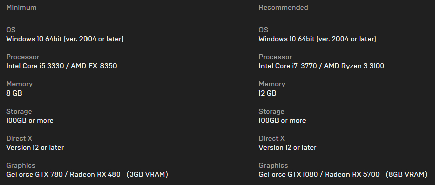Image resolution: width=435 pixels, height=185 pixels.
Task: Click GeForce GTX 1080 graphics text
Action: click(343, 175)
